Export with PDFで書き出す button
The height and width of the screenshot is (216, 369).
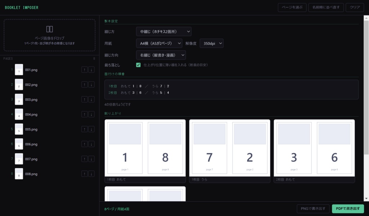(348, 208)
